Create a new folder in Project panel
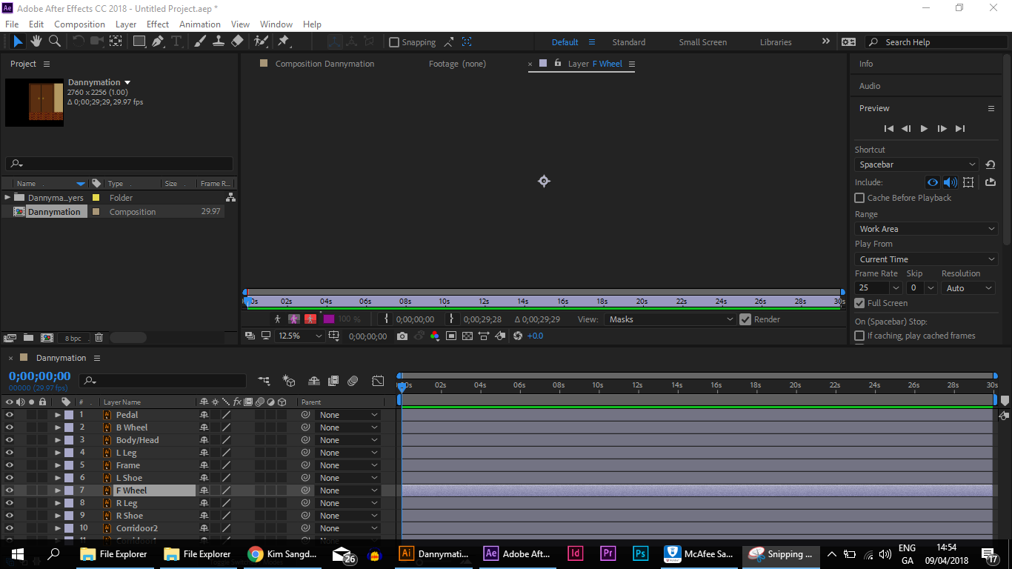This screenshot has width=1012, height=569. (x=28, y=337)
